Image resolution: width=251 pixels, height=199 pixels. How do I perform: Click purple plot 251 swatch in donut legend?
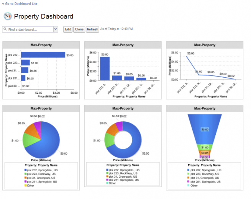tap(107, 180)
